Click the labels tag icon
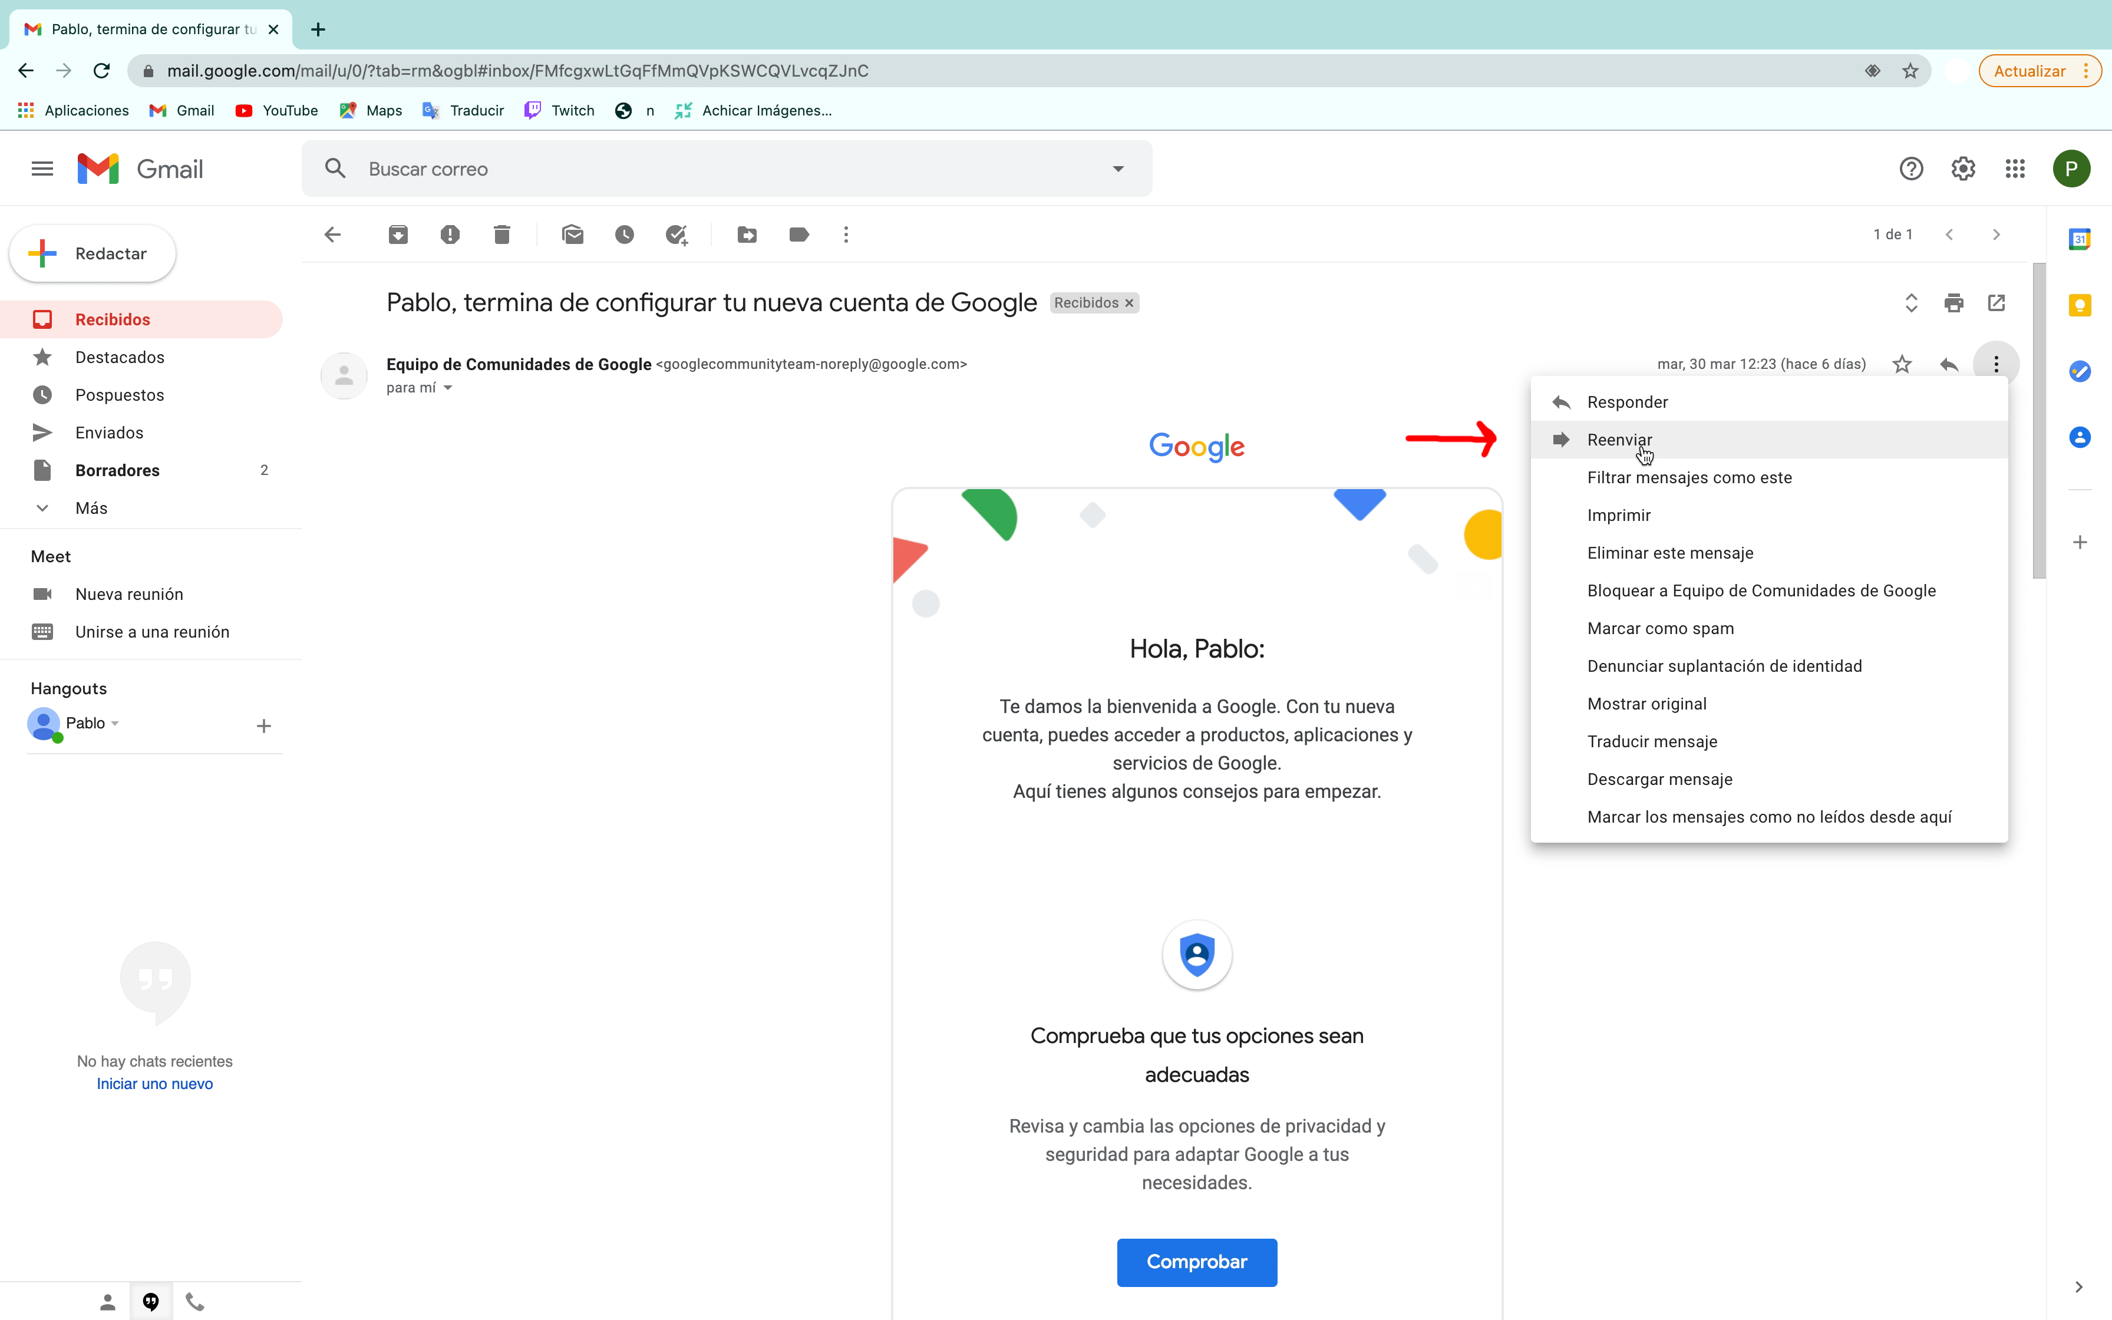 click(x=798, y=234)
